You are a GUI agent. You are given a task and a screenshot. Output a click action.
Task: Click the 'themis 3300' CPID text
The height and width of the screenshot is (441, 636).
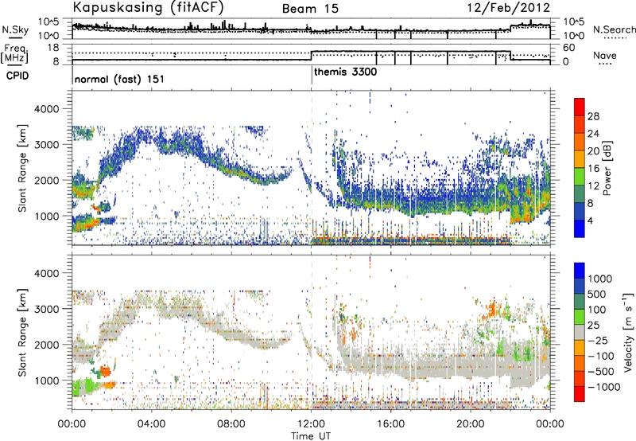[x=346, y=72]
